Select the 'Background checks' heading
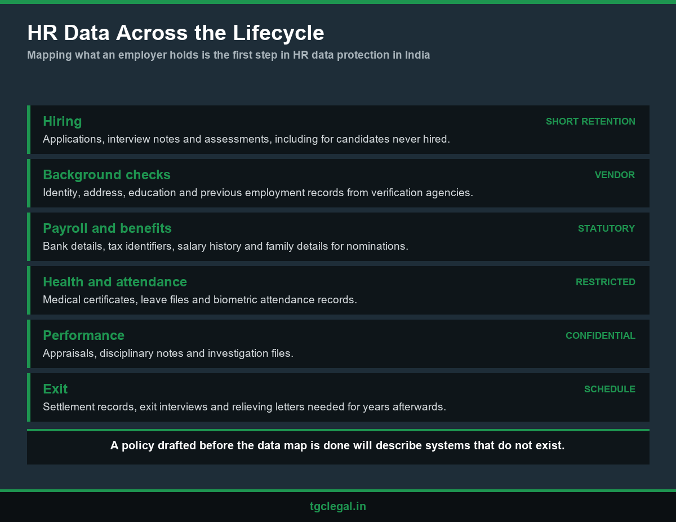This screenshot has width=676, height=522. coord(106,175)
